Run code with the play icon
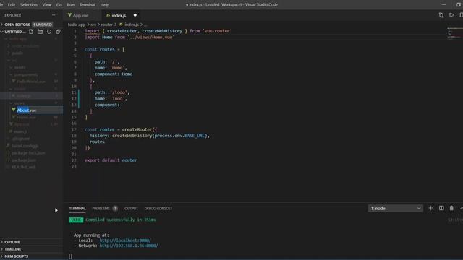Screen dimensions: 463x260 click(x=451, y=15)
